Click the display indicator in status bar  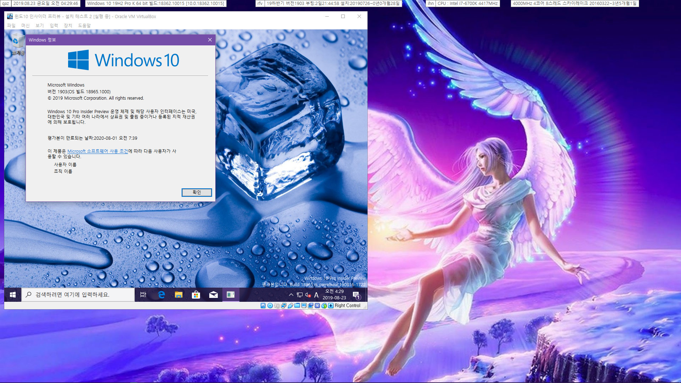coord(304,305)
